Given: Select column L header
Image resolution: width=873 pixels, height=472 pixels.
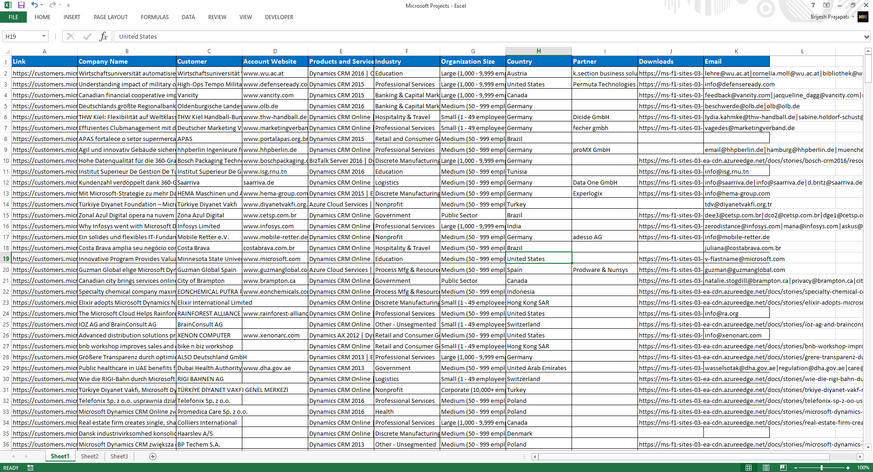Looking at the screenshot, I should point(803,51).
